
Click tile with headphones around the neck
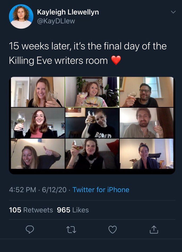(92, 154)
